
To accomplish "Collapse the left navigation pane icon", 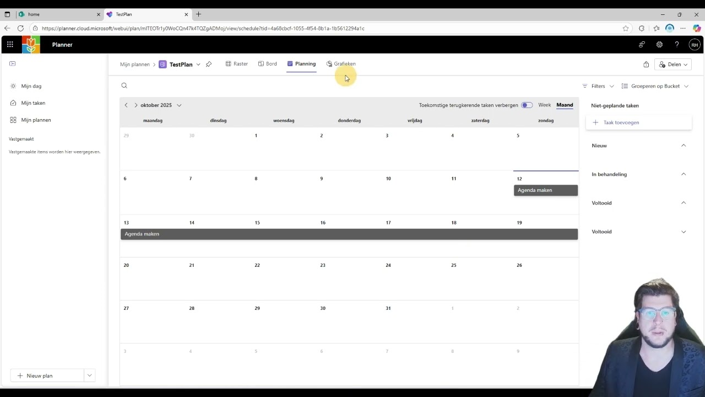I will click(x=13, y=63).
